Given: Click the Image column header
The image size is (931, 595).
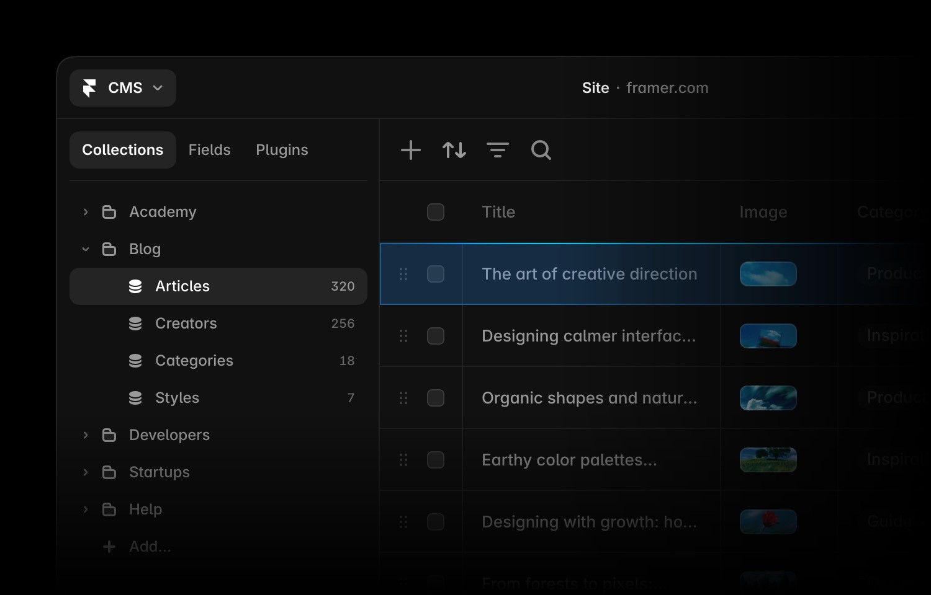Looking at the screenshot, I should click(x=763, y=212).
